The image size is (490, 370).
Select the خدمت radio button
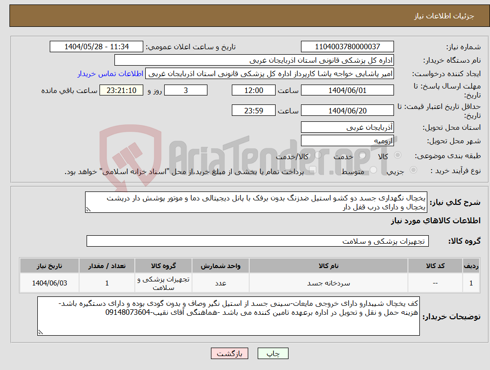pyautogui.click(x=363, y=155)
